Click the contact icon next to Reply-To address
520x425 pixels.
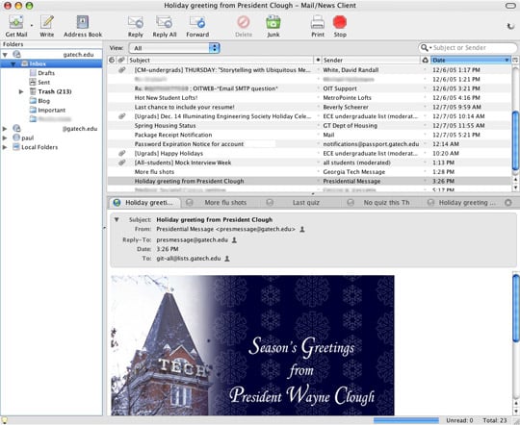pyautogui.click(x=234, y=239)
